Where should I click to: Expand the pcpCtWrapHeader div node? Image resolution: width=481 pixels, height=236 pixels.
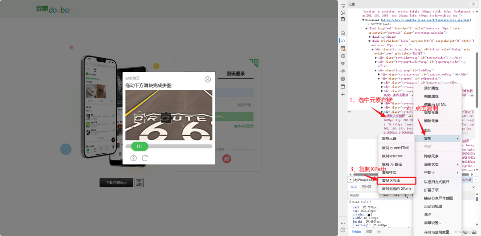(x=376, y=62)
